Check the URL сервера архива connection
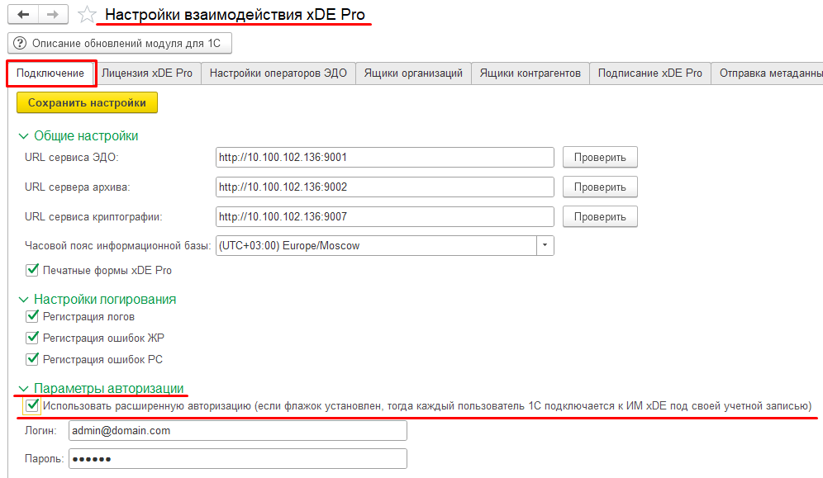The width and height of the screenshot is (823, 478). tap(600, 187)
